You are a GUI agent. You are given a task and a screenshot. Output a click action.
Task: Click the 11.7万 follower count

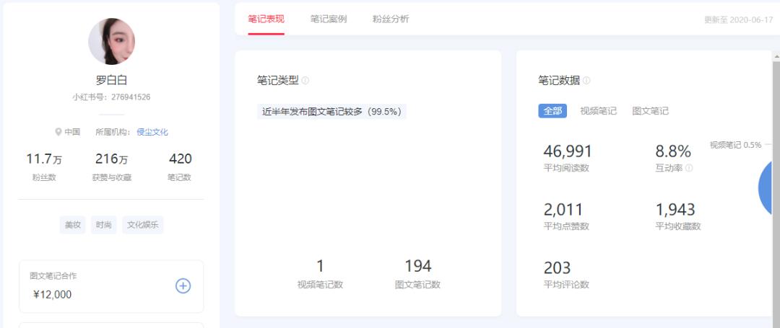pos(44,159)
